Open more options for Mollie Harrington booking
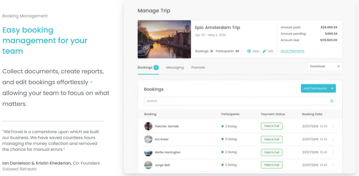This screenshot has width=359, height=176. pyautogui.click(x=333, y=153)
